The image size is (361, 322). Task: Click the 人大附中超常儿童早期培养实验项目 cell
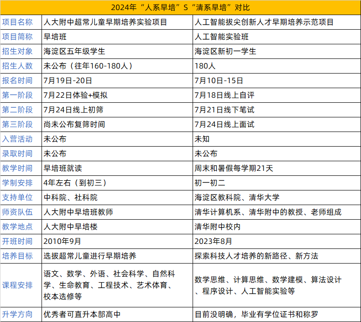click(x=105, y=22)
